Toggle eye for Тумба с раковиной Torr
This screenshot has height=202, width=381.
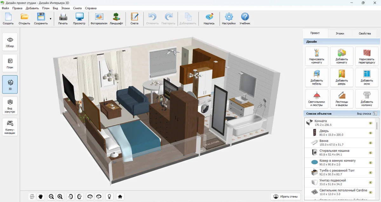[370, 172]
